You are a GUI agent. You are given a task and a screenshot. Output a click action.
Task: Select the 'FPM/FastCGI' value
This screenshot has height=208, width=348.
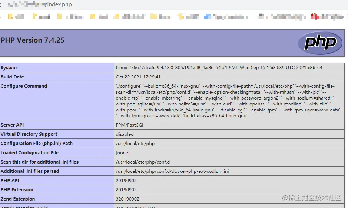(130, 125)
